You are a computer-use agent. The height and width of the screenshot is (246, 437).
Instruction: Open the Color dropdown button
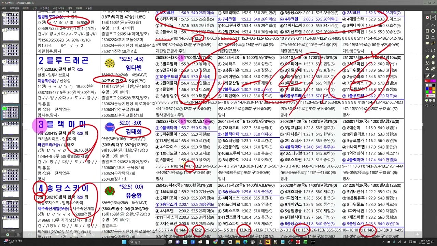pyautogui.click(x=430, y=95)
